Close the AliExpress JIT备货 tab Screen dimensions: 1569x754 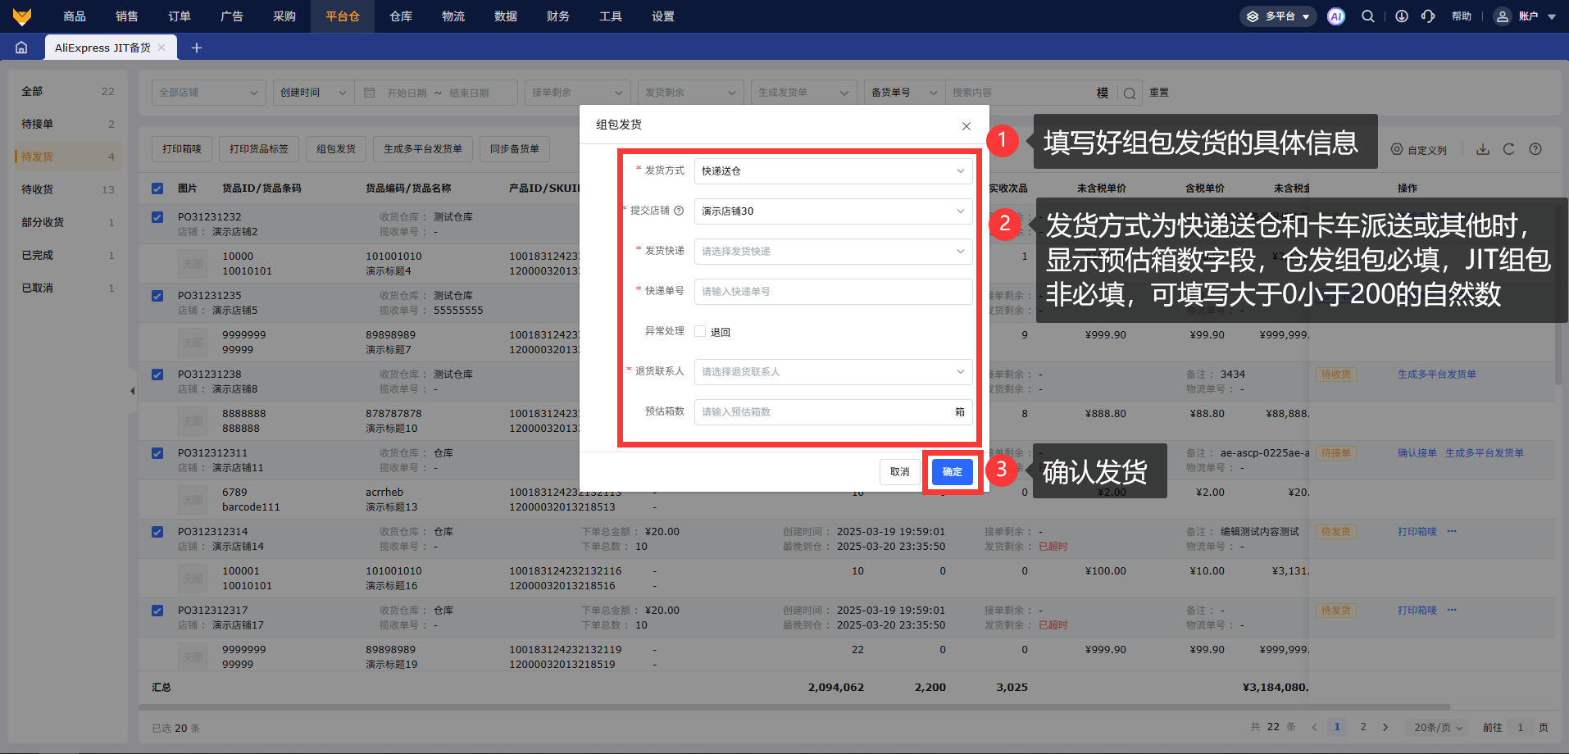click(161, 48)
